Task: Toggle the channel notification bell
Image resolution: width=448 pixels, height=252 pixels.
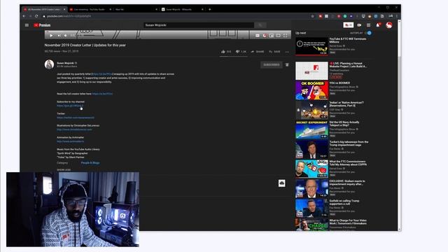Action: pyautogui.click(x=287, y=65)
